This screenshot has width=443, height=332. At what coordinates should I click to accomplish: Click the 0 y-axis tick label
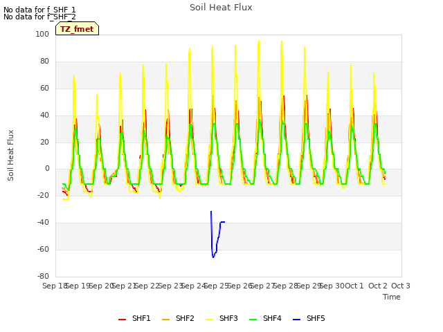coord(47,169)
